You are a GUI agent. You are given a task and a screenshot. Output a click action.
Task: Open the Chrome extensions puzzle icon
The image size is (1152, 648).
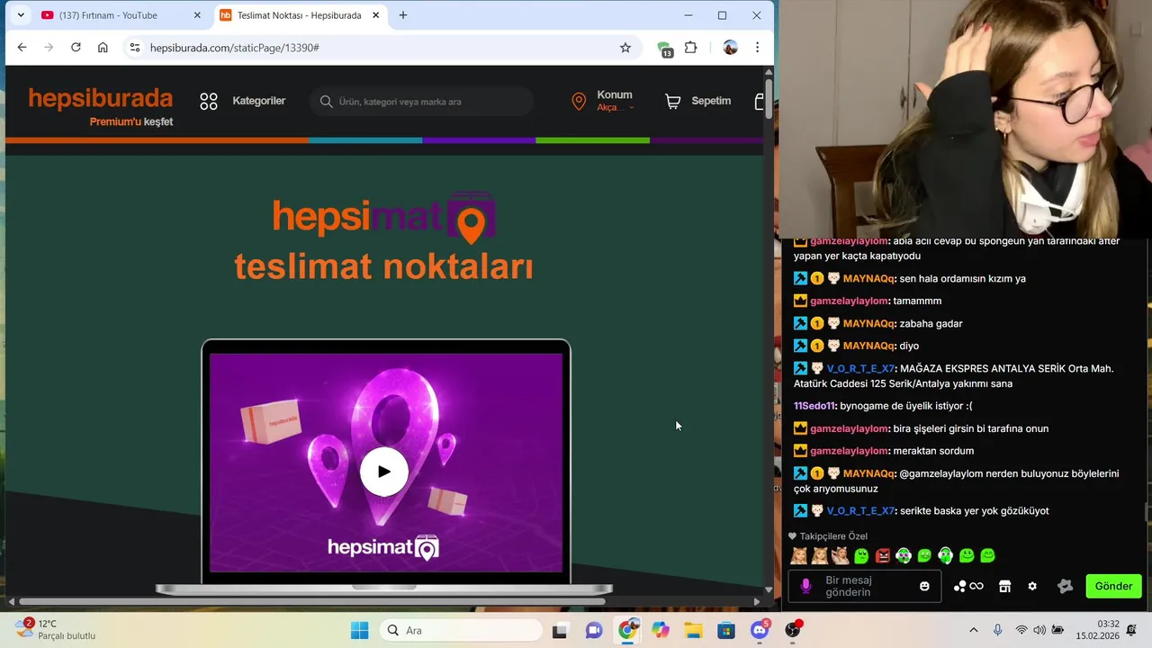691,48
